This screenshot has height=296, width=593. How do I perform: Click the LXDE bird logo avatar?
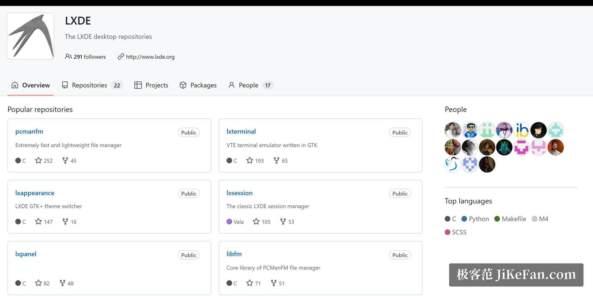point(31,36)
